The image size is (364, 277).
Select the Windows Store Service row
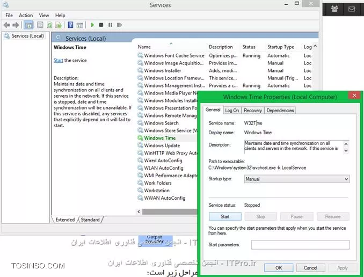[167, 130]
